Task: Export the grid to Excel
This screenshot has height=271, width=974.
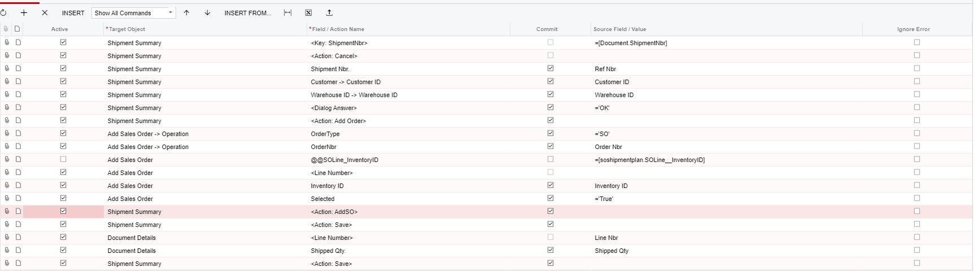Action: click(x=308, y=12)
